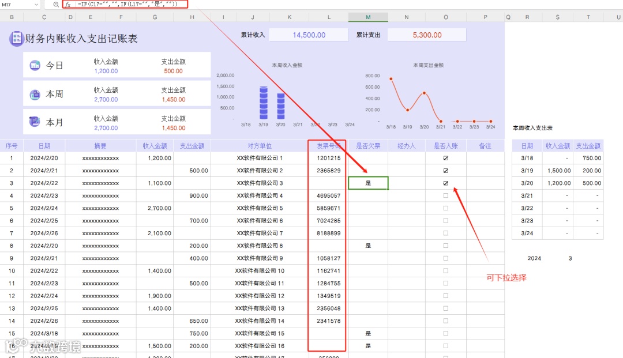Select column S header
The width and height of the screenshot is (623, 358).
tap(557, 17)
